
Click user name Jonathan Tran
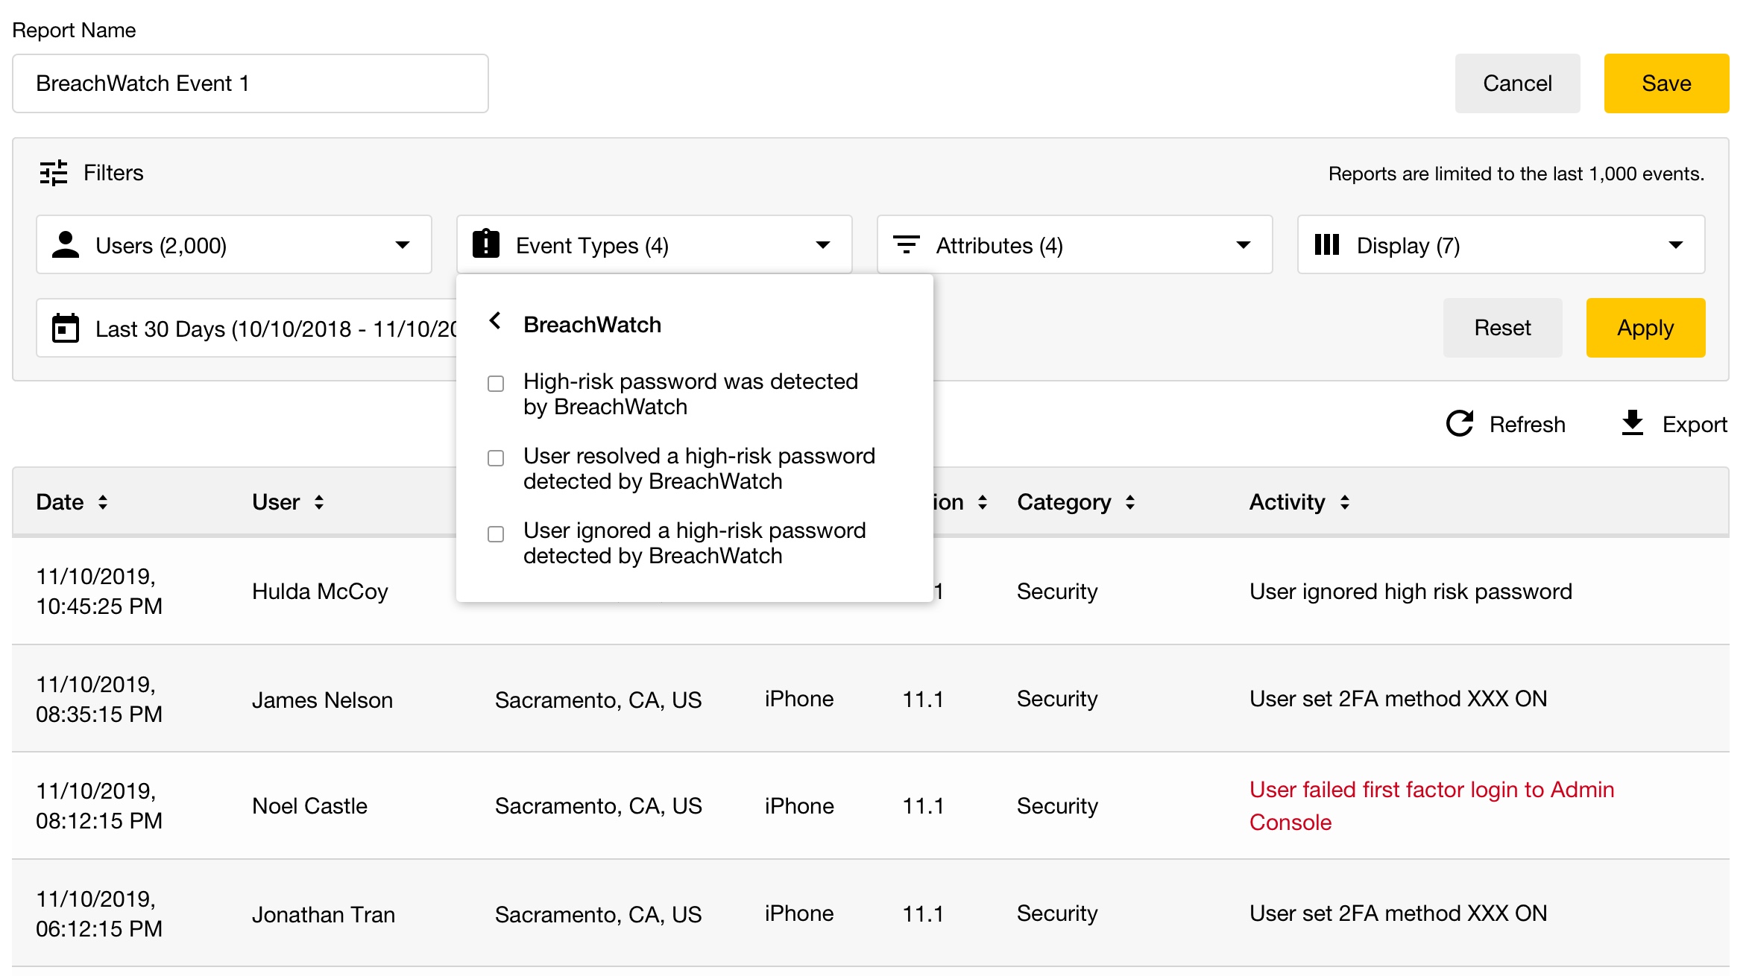click(x=324, y=915)
